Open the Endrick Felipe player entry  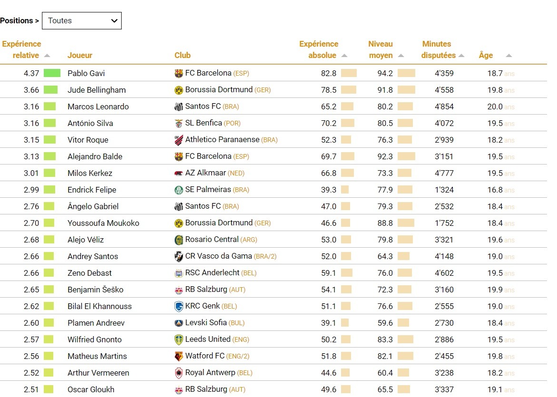pyautogui.click(x=92, y=190)
